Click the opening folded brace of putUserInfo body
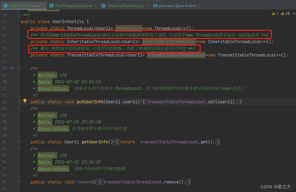The image size is (296, 192). (143, 102)
